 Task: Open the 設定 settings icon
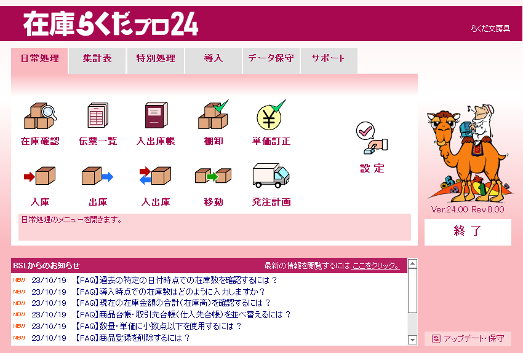[372, 138]
